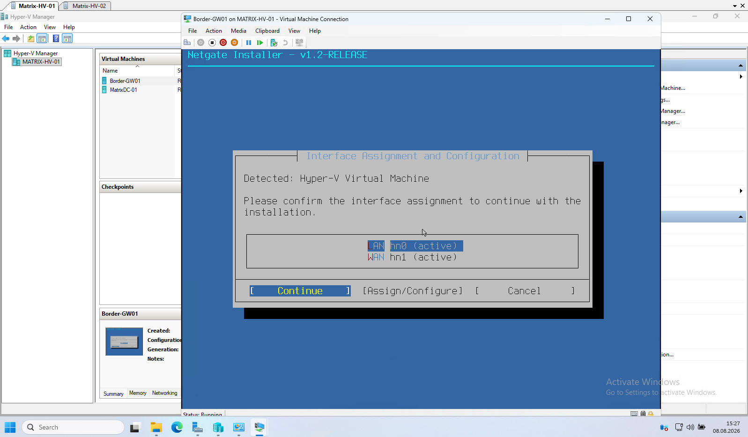Turn off the VM with the stop icon
The image size is (748, 437).
click(212, 43)
